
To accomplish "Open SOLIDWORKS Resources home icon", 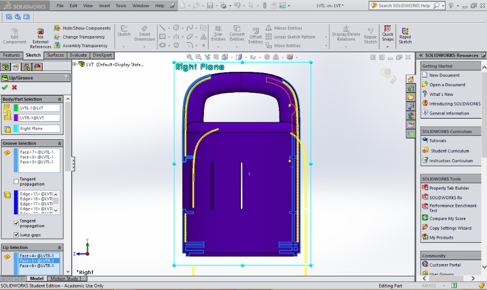I will (410, 79).
